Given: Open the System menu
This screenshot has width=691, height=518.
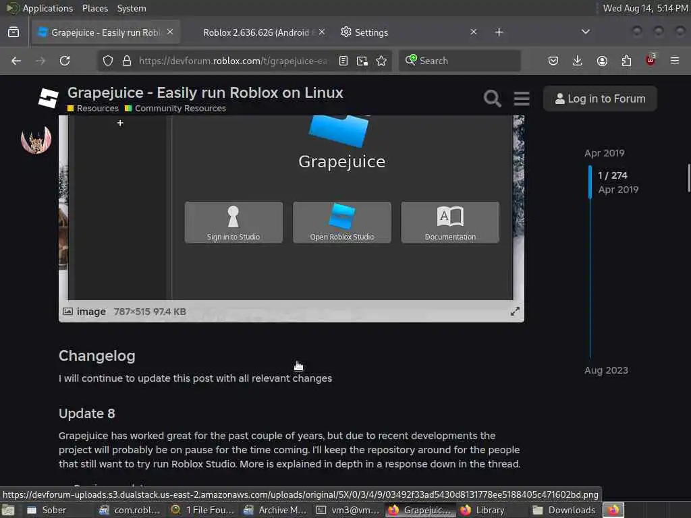Looking at the screenshot, I should (x=132, y=8).
